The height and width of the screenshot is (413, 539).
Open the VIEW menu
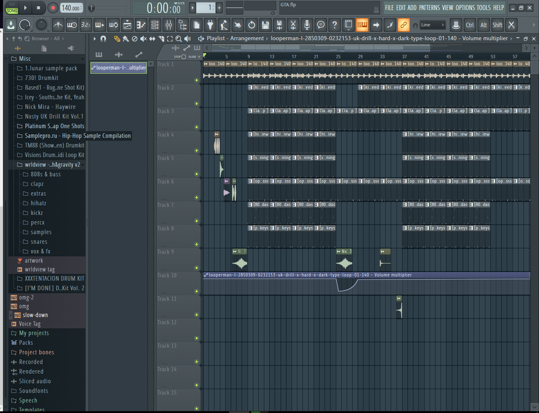click(448, 8)
